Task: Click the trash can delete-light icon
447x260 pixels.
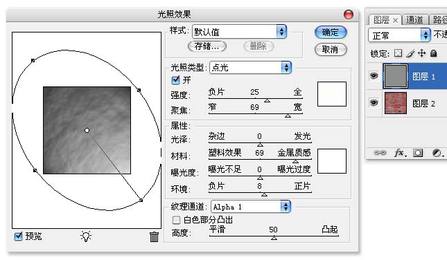Action: point(154,236)
